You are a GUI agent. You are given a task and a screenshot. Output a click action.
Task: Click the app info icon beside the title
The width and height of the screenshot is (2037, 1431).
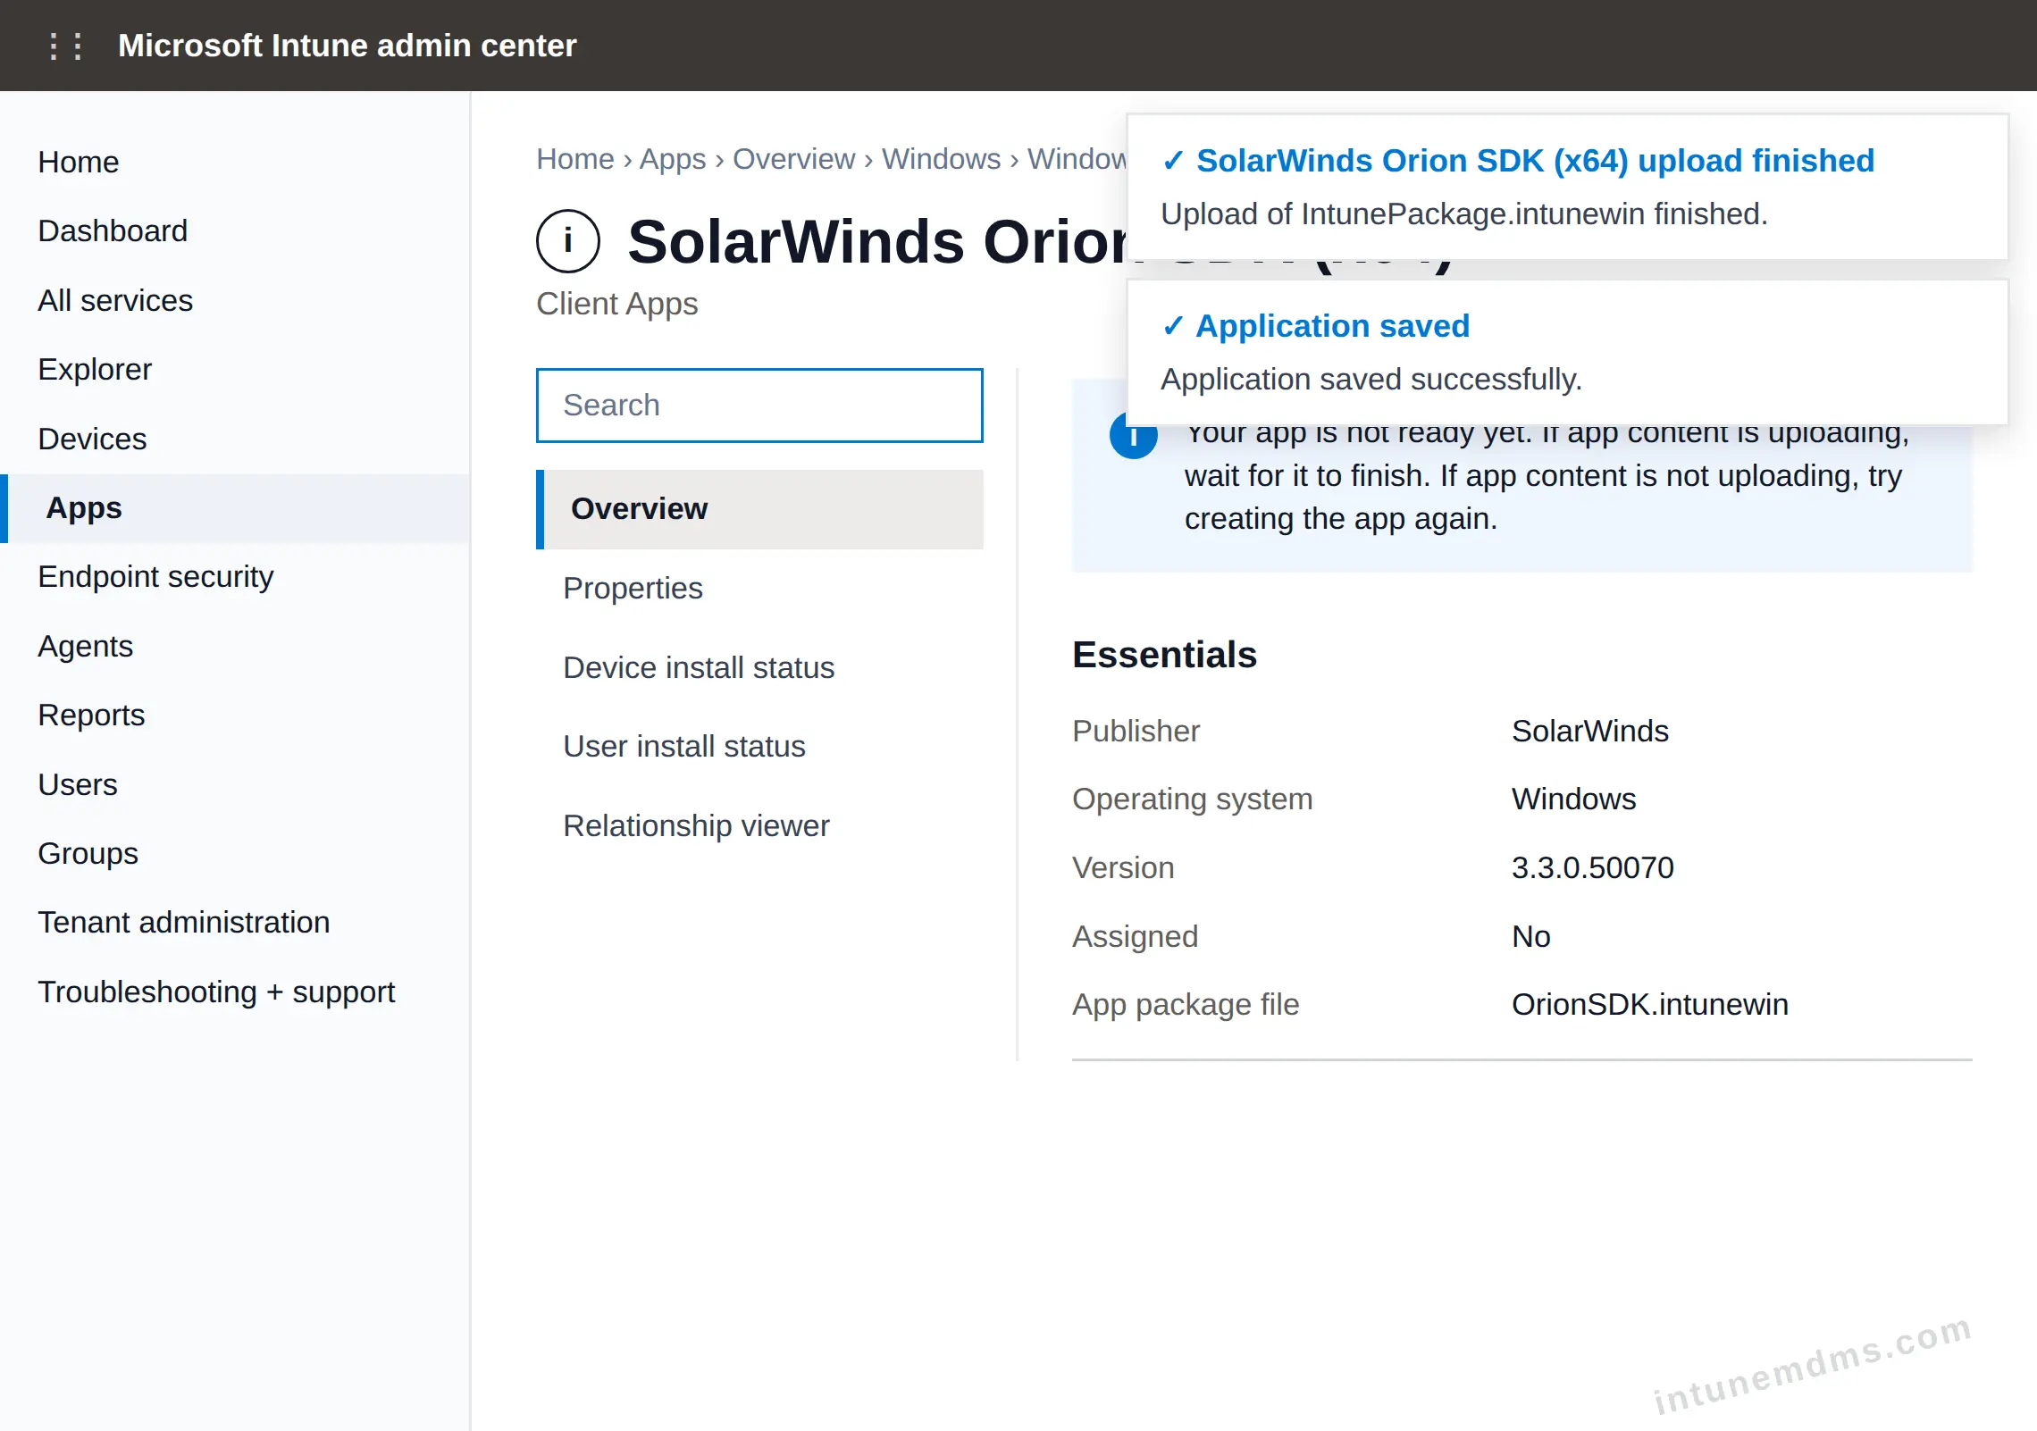pos(568,241)
